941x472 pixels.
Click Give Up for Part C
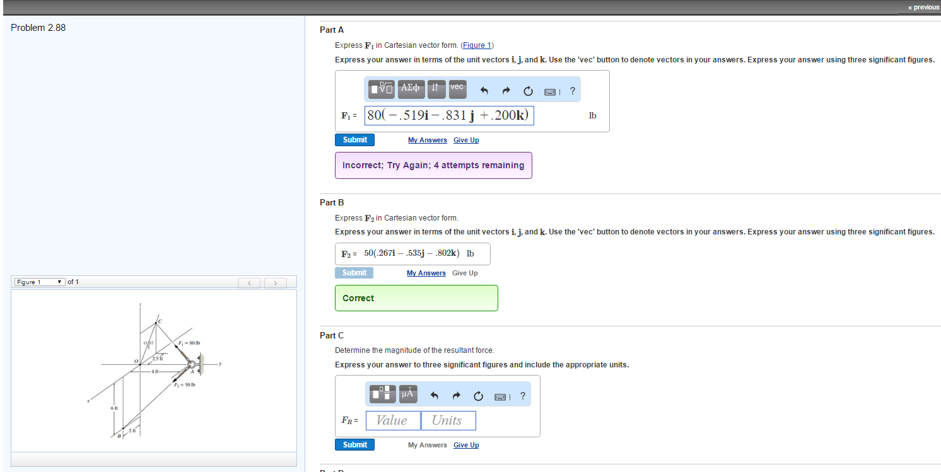tap(465, 444)
